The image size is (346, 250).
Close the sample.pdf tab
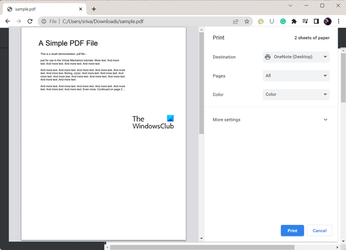click(81, 9)
